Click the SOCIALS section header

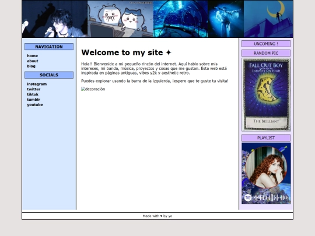[x=49, y=75]
